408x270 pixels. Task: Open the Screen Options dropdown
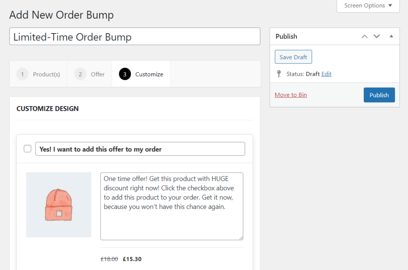(x=367, y=6)
